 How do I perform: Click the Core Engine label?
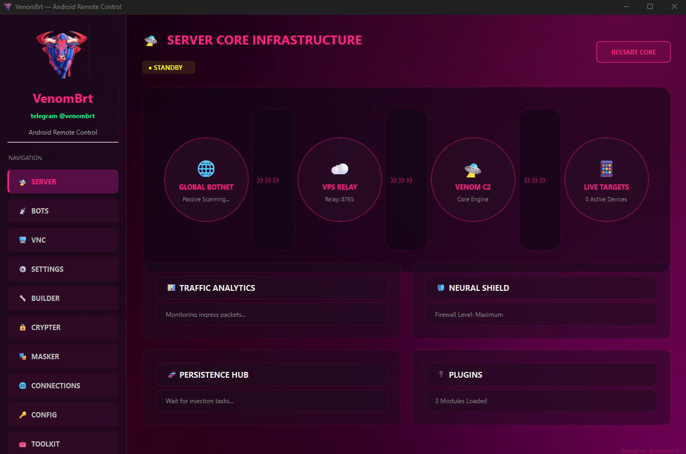tap(473, 200)
